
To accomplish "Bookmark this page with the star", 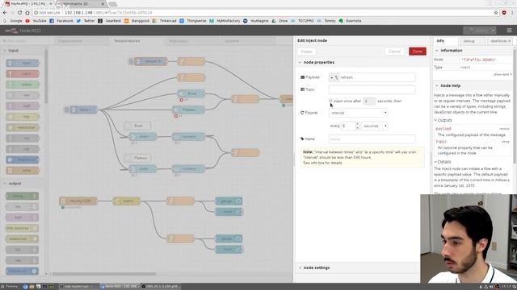I will click(x=496, y=13).
